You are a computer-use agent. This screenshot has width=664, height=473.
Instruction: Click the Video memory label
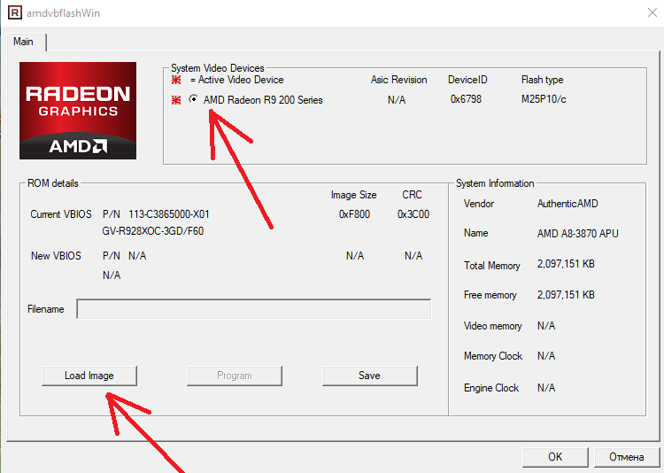[x=493, y=326]
